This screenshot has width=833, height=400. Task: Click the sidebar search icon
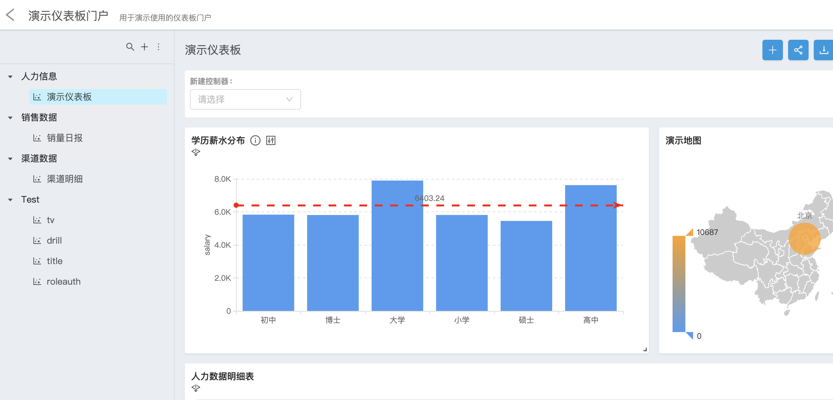pos(130,47)
